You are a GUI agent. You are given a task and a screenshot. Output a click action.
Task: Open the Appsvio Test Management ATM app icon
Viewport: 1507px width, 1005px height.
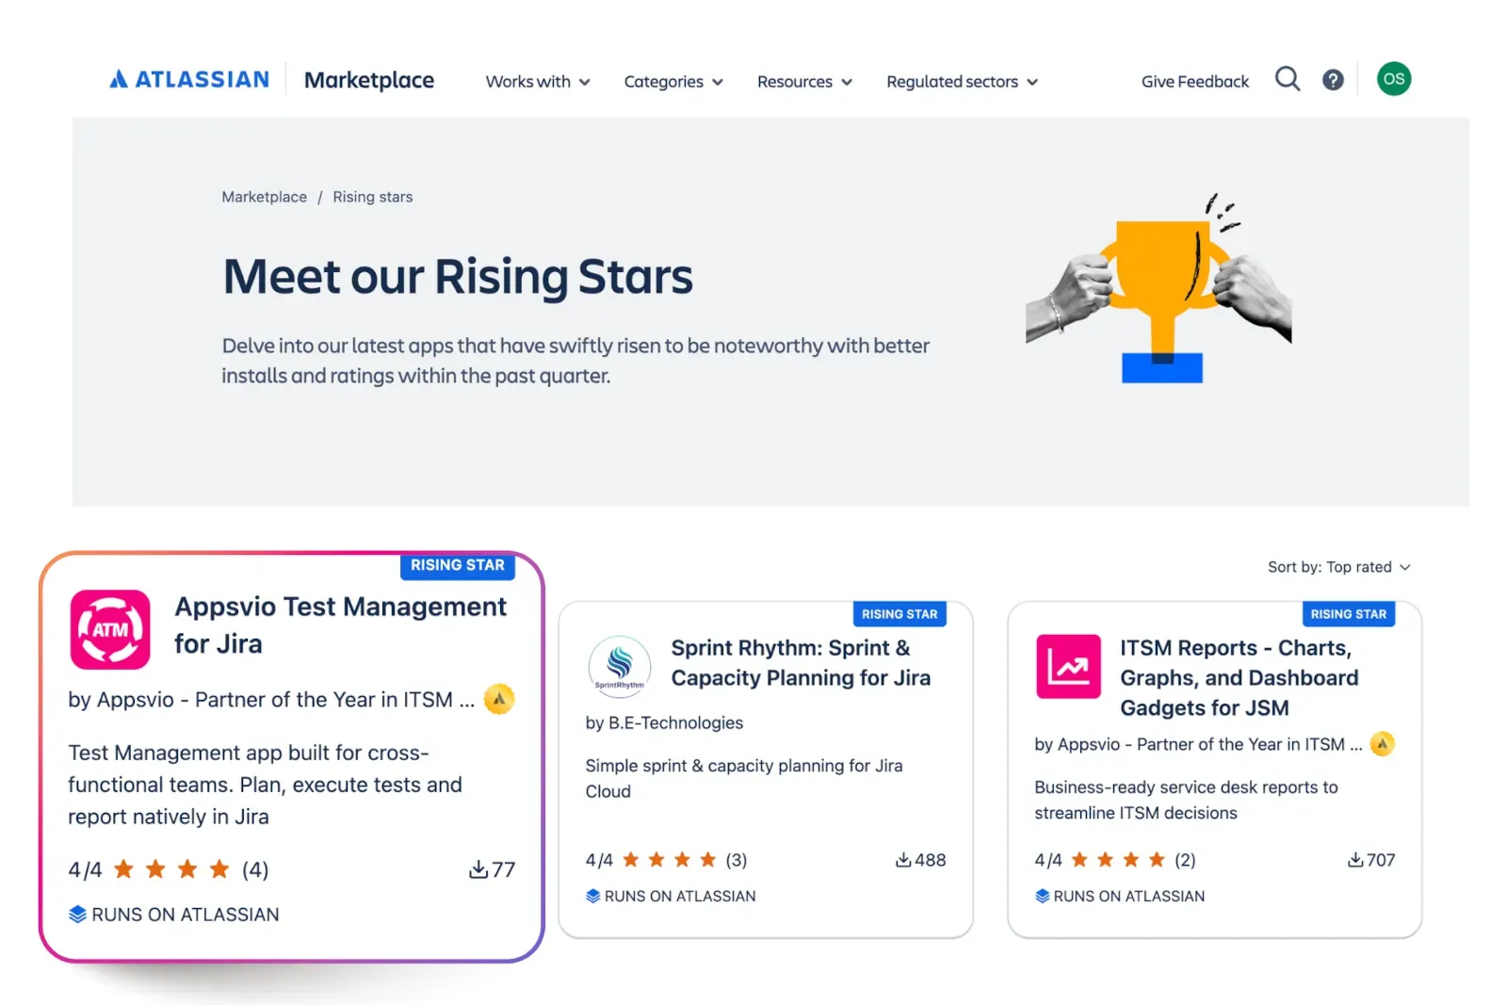[109, 629]
